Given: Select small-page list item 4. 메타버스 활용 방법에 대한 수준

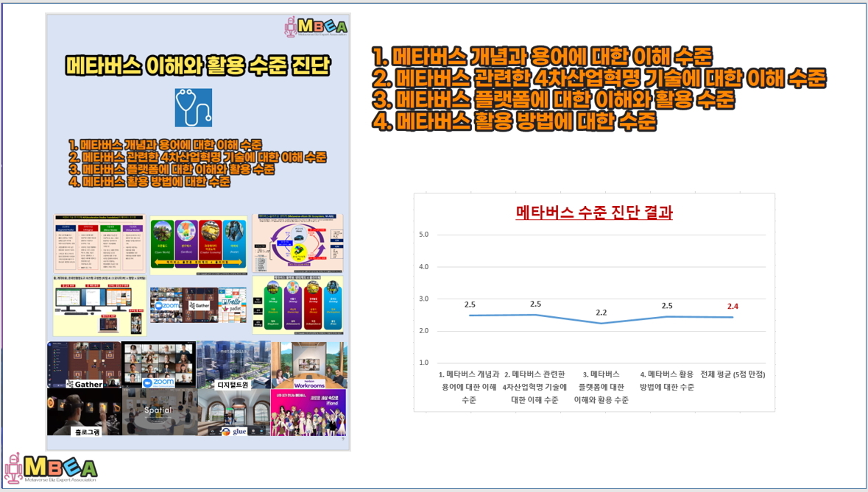Looking at the screenshot, I should tap(149, 182).
